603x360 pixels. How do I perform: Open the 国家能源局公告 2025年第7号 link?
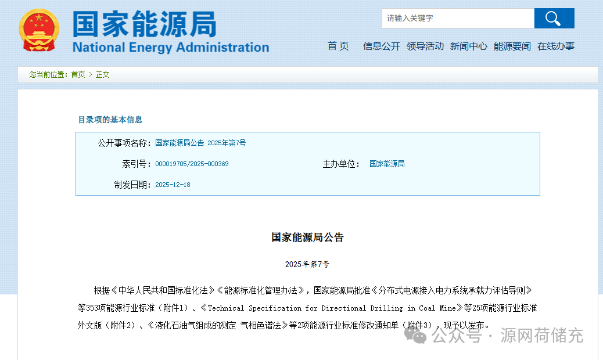[199, 143]
